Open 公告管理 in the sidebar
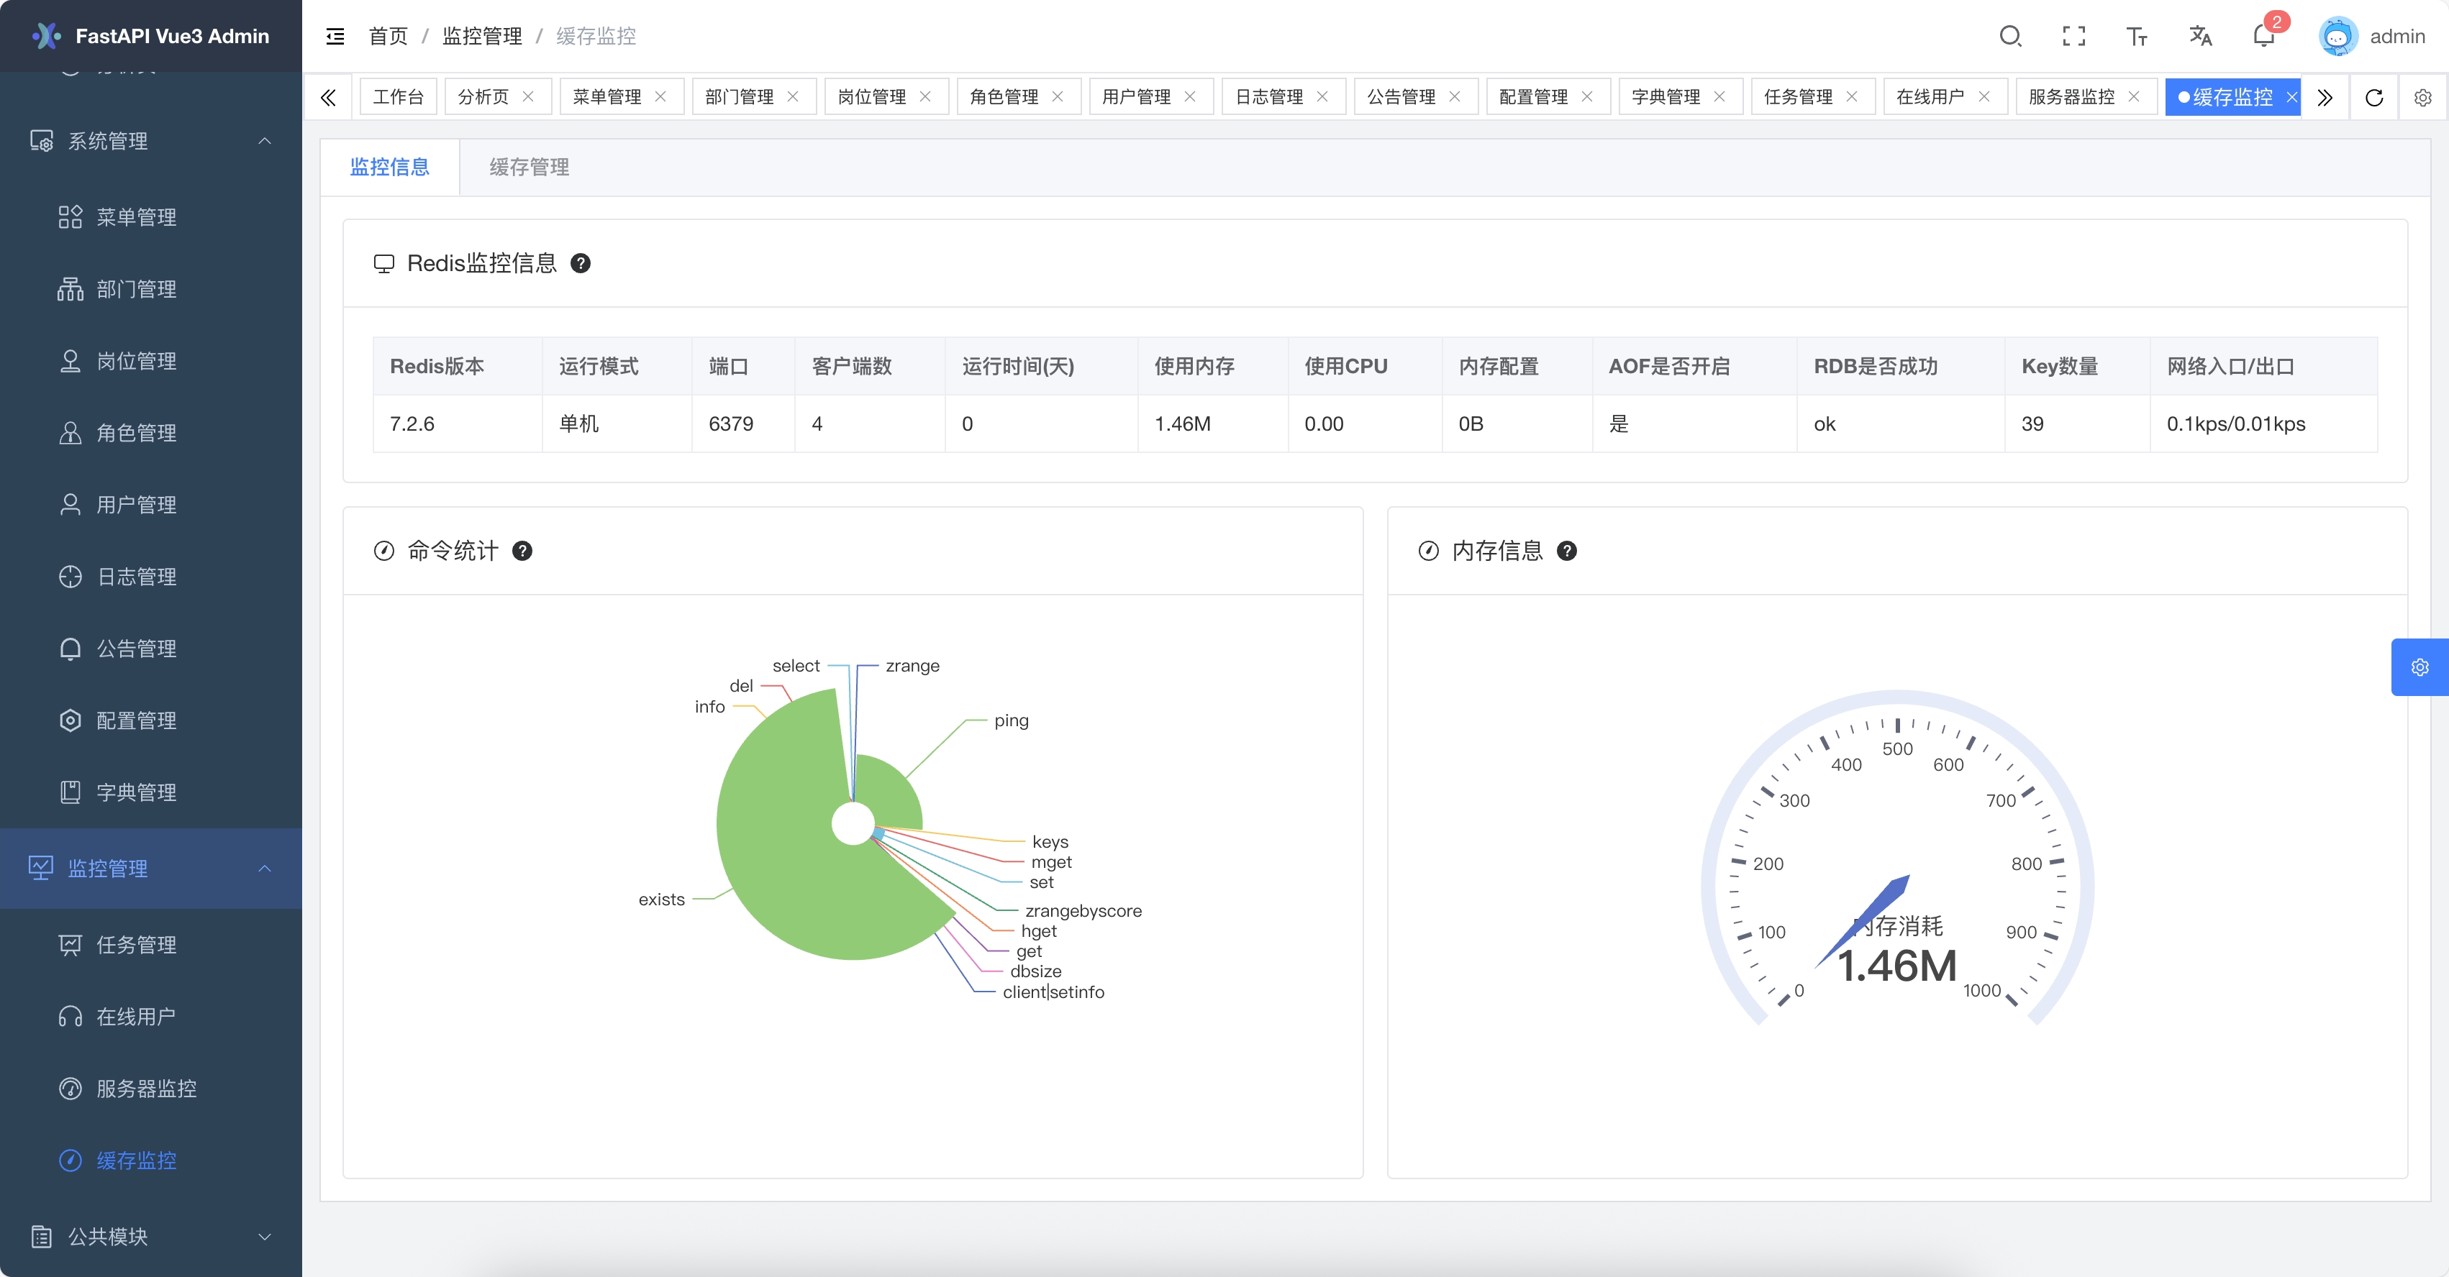The image size is (2449, 1277). (151, 649)
